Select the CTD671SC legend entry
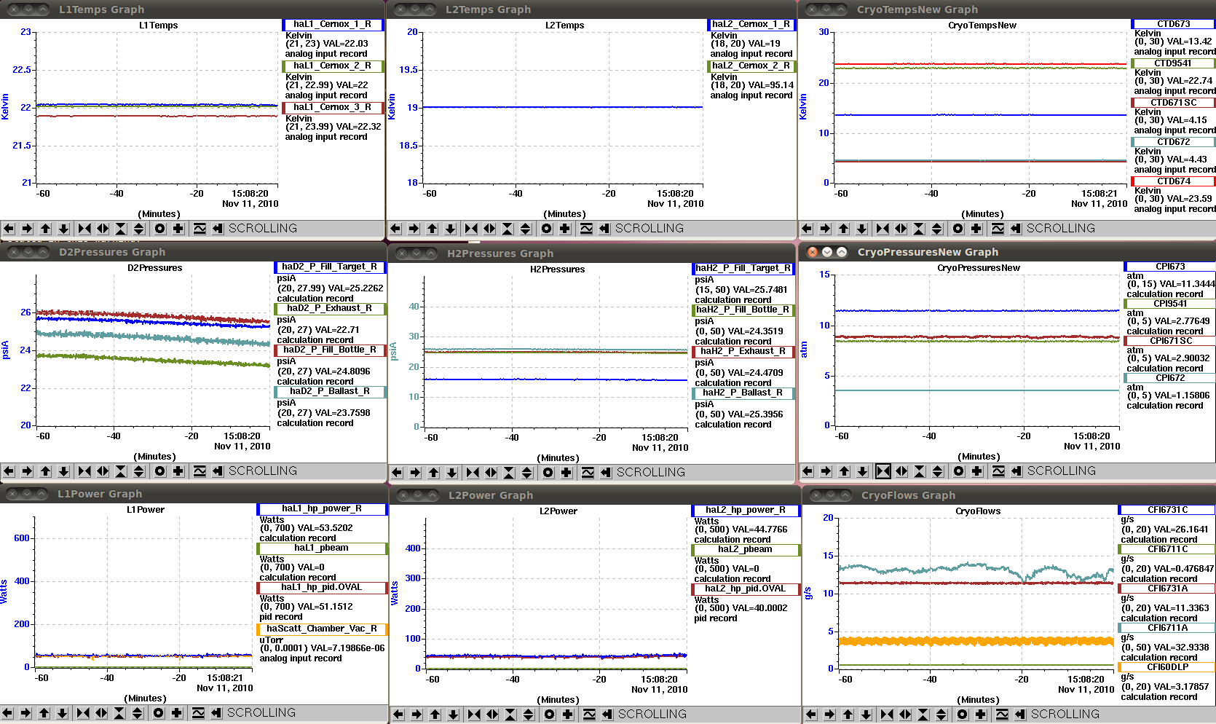Viewport: 1216px width, 724px height. (x=1173, y=103)
